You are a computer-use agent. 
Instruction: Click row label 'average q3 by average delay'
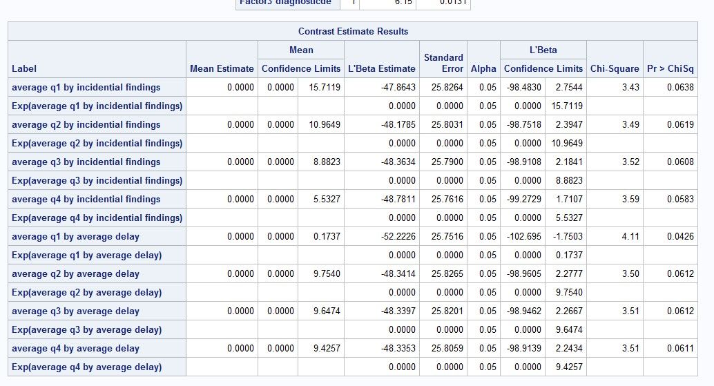pyautogui.click(x=76, y=311)
